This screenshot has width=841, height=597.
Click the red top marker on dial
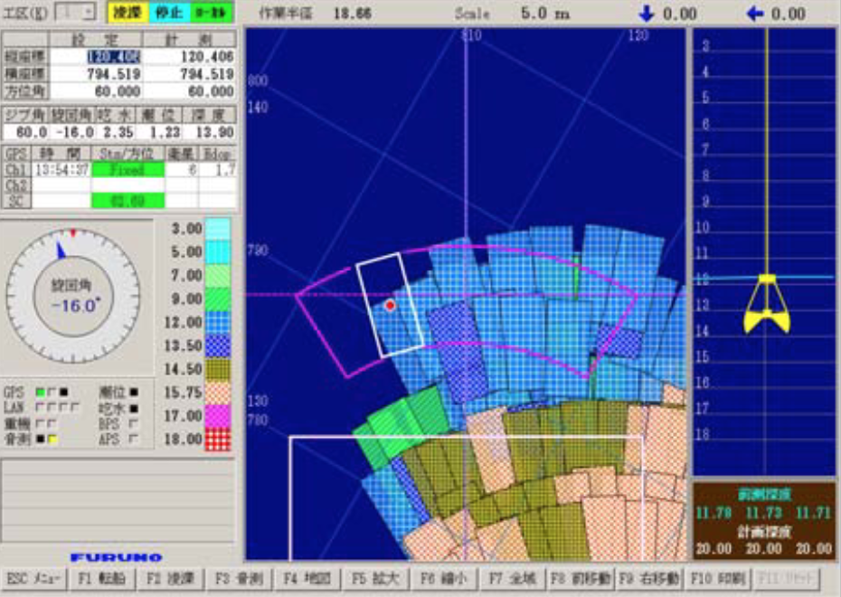(x=73, y=232)
